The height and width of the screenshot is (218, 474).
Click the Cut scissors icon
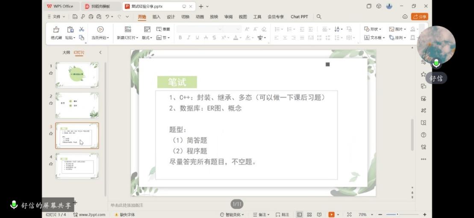81,29
